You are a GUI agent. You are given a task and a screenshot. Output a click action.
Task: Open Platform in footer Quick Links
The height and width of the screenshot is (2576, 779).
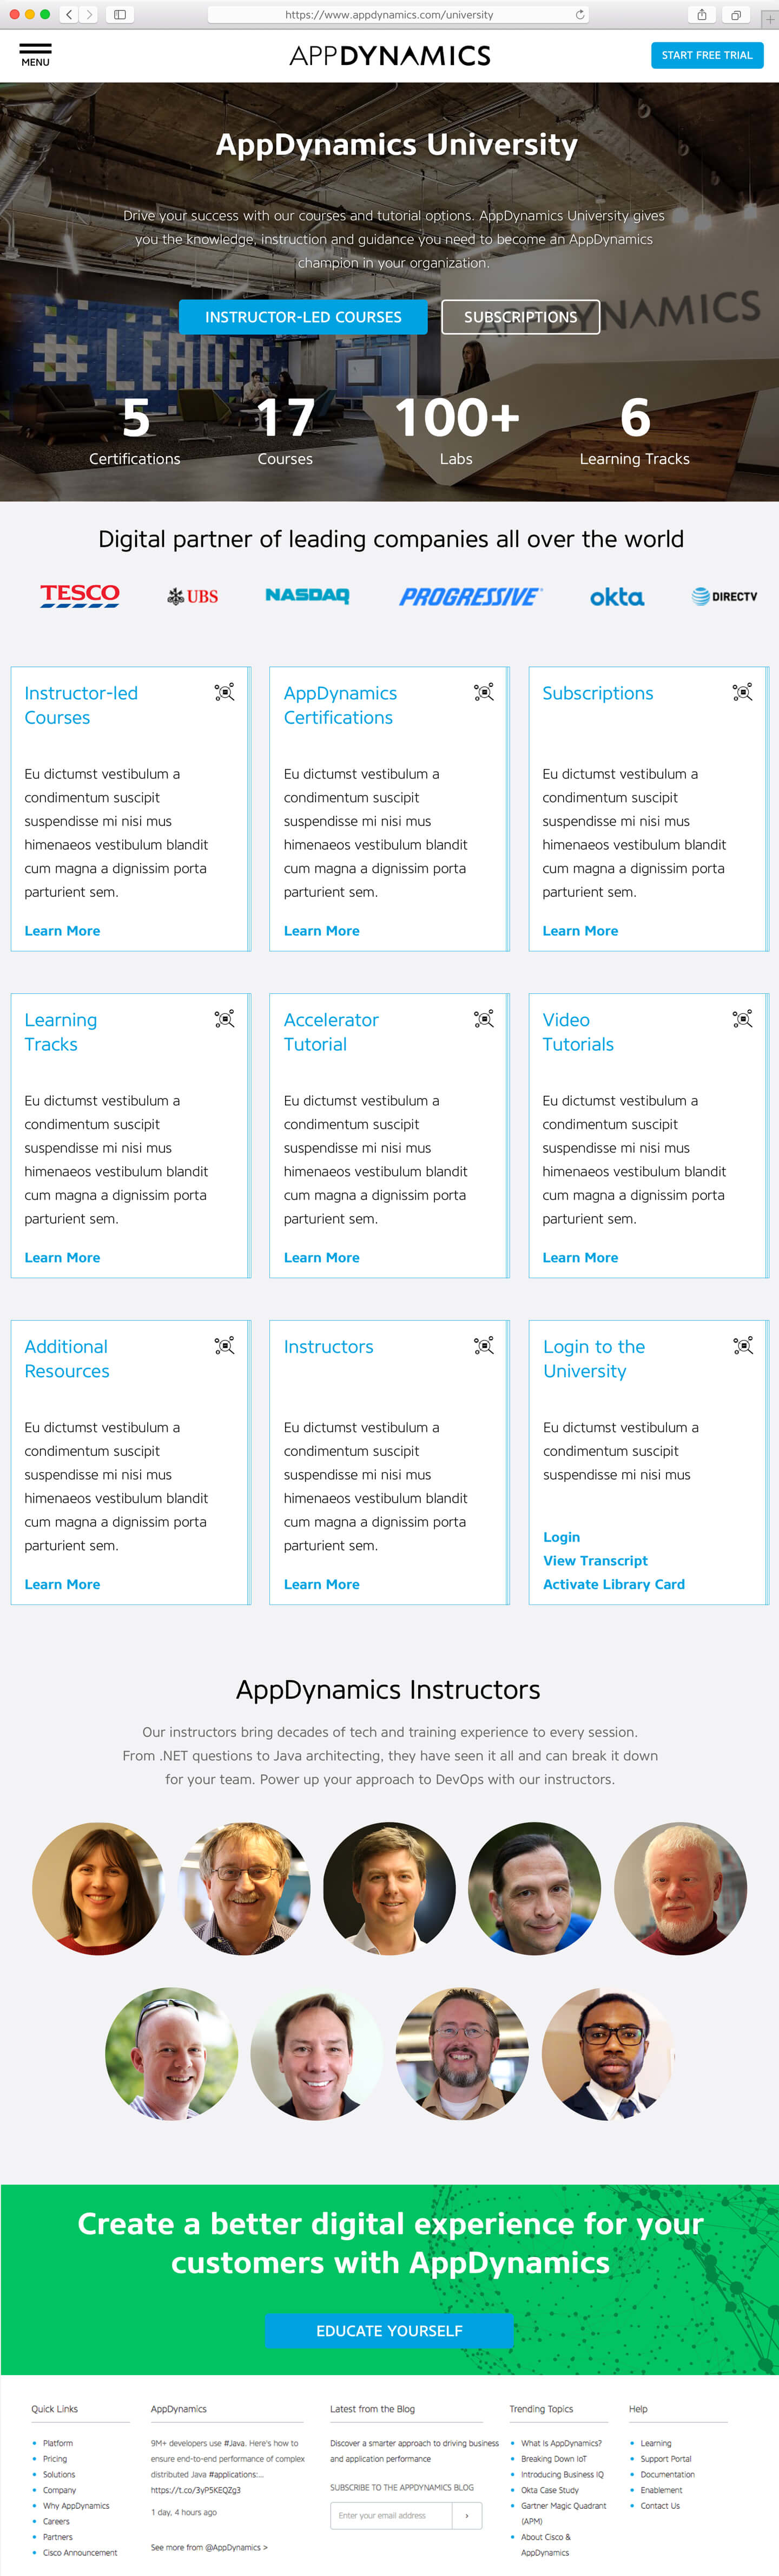point(58,2443)
